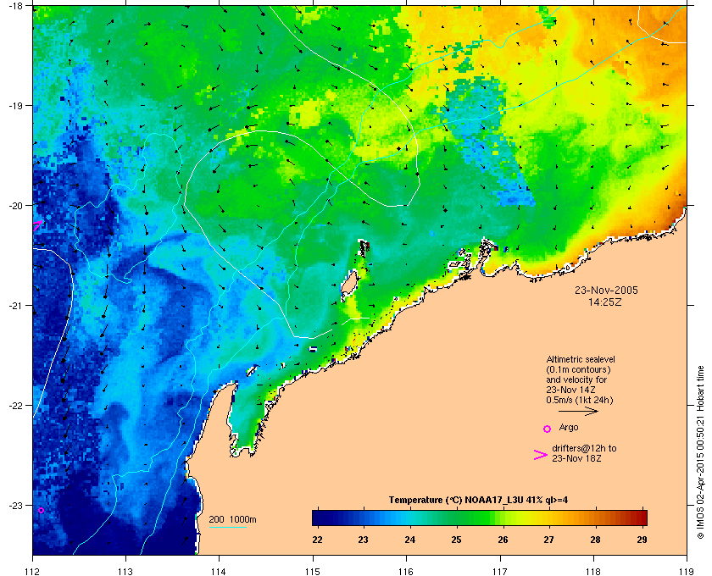Click the '28' value on the temperature scale
The height and width of the screenshot is (576, 712).
click(x=595, y=540)
